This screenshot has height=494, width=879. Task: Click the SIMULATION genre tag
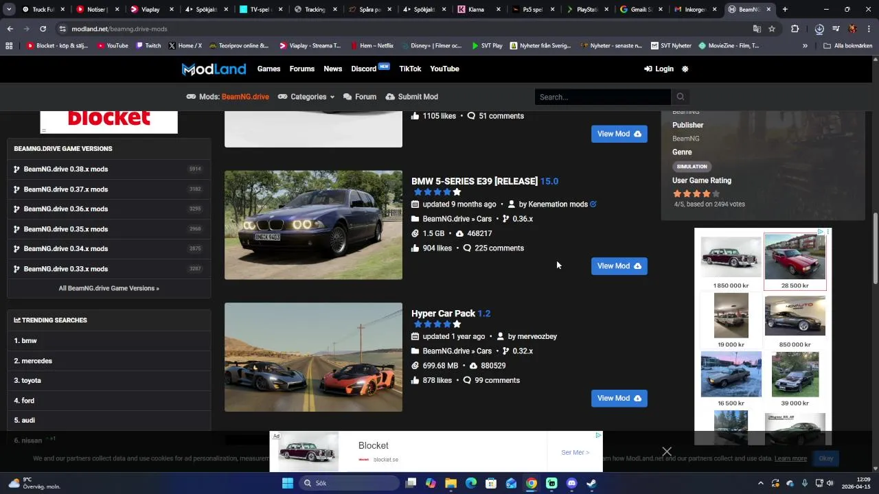[692, 167]
